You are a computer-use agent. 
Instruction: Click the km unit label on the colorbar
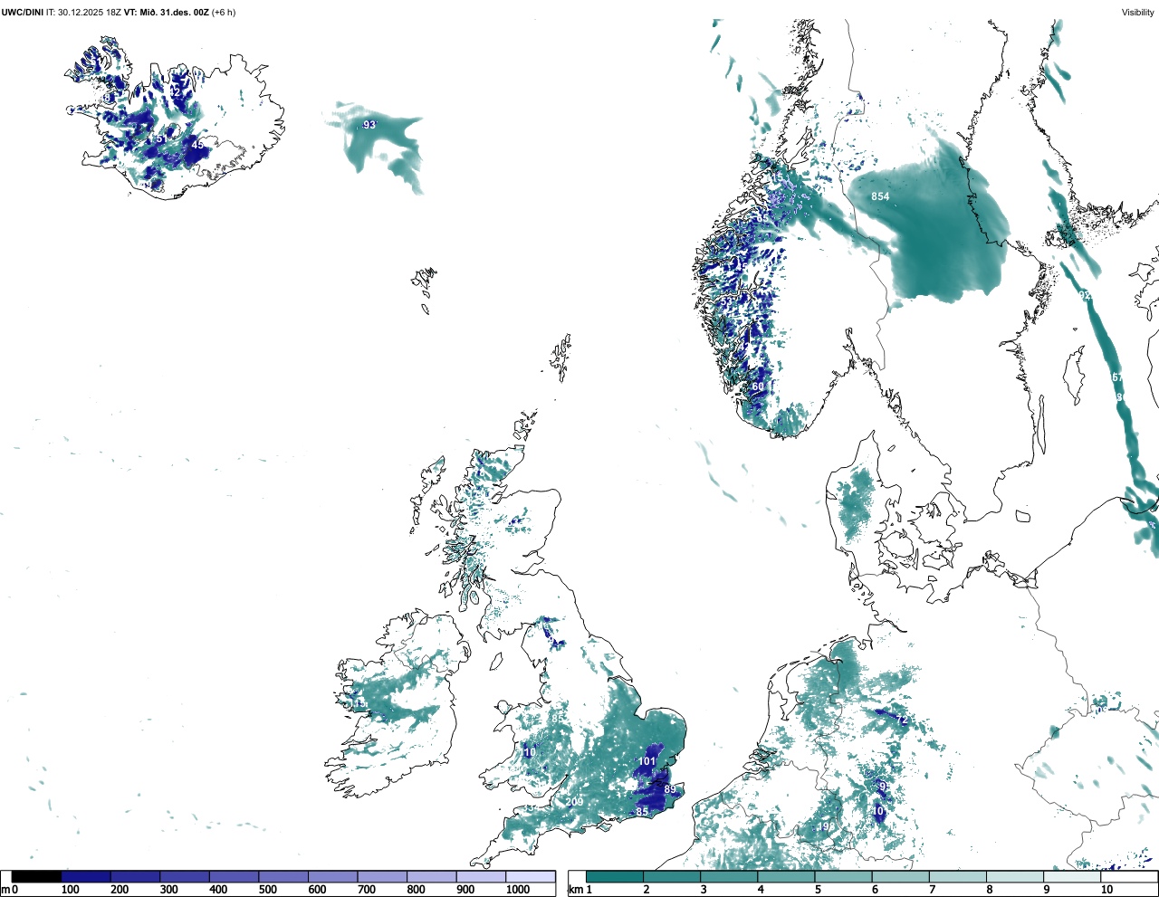click(x=574, y=890)
